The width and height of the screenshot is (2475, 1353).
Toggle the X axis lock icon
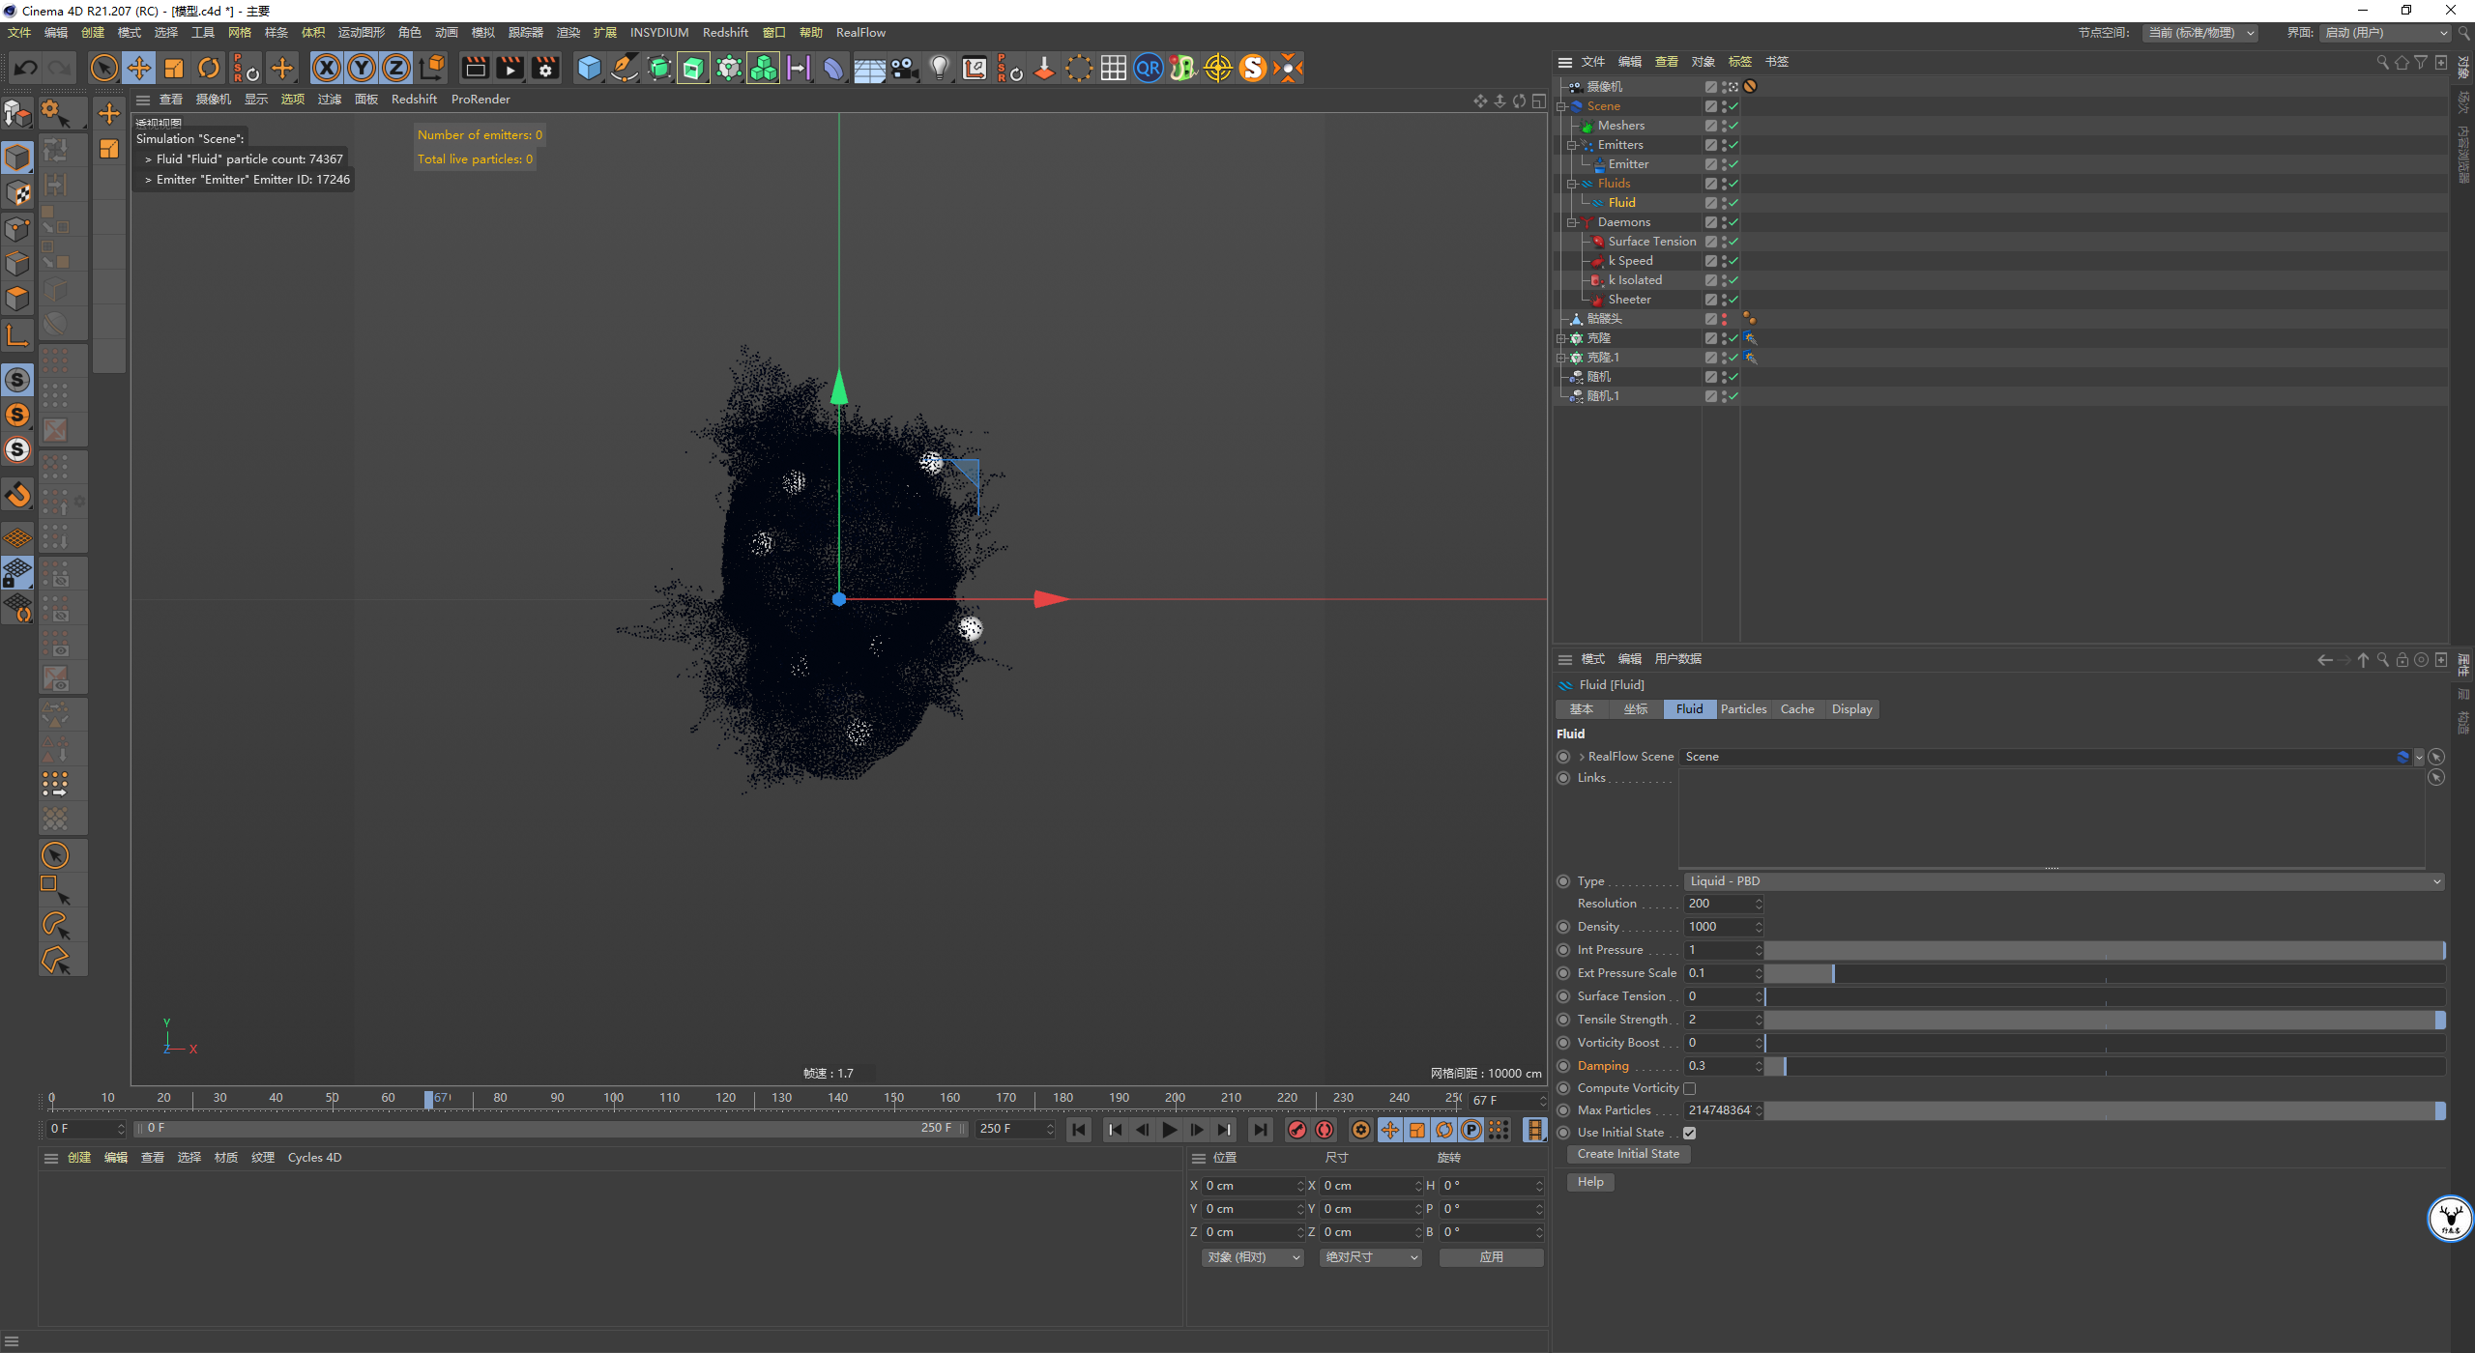click(x=327, y=68)
